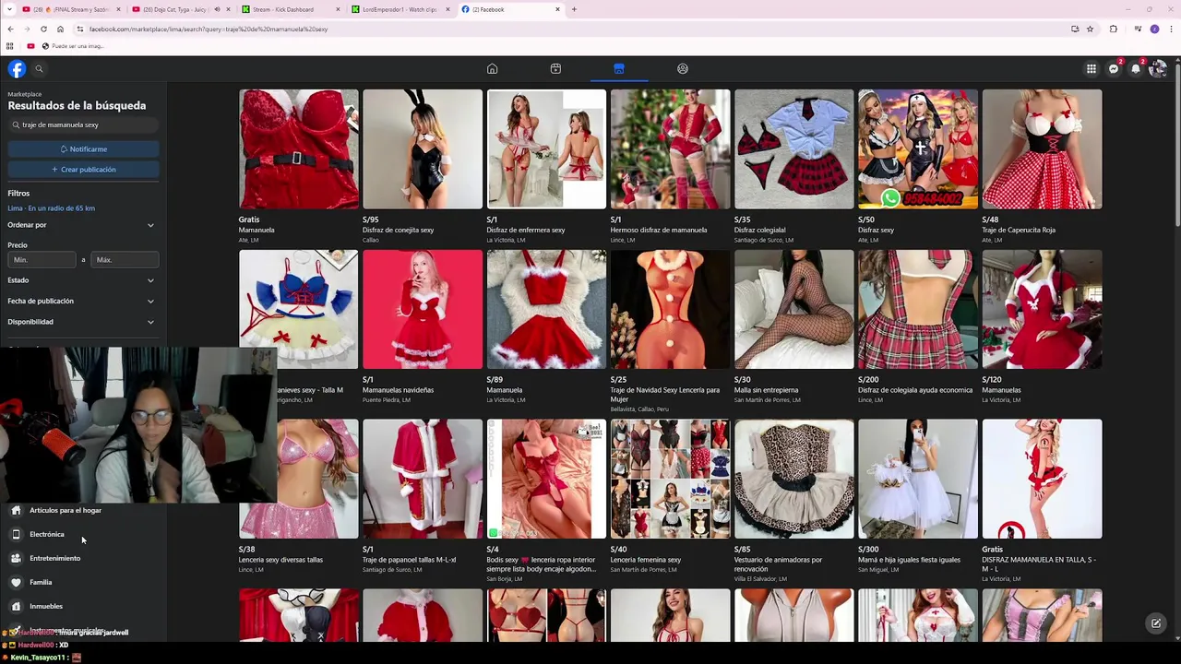Viewport: 1181px width, 664px height.
Task: Select the Marketplace icon in top navigation
Action: [619, 69]
